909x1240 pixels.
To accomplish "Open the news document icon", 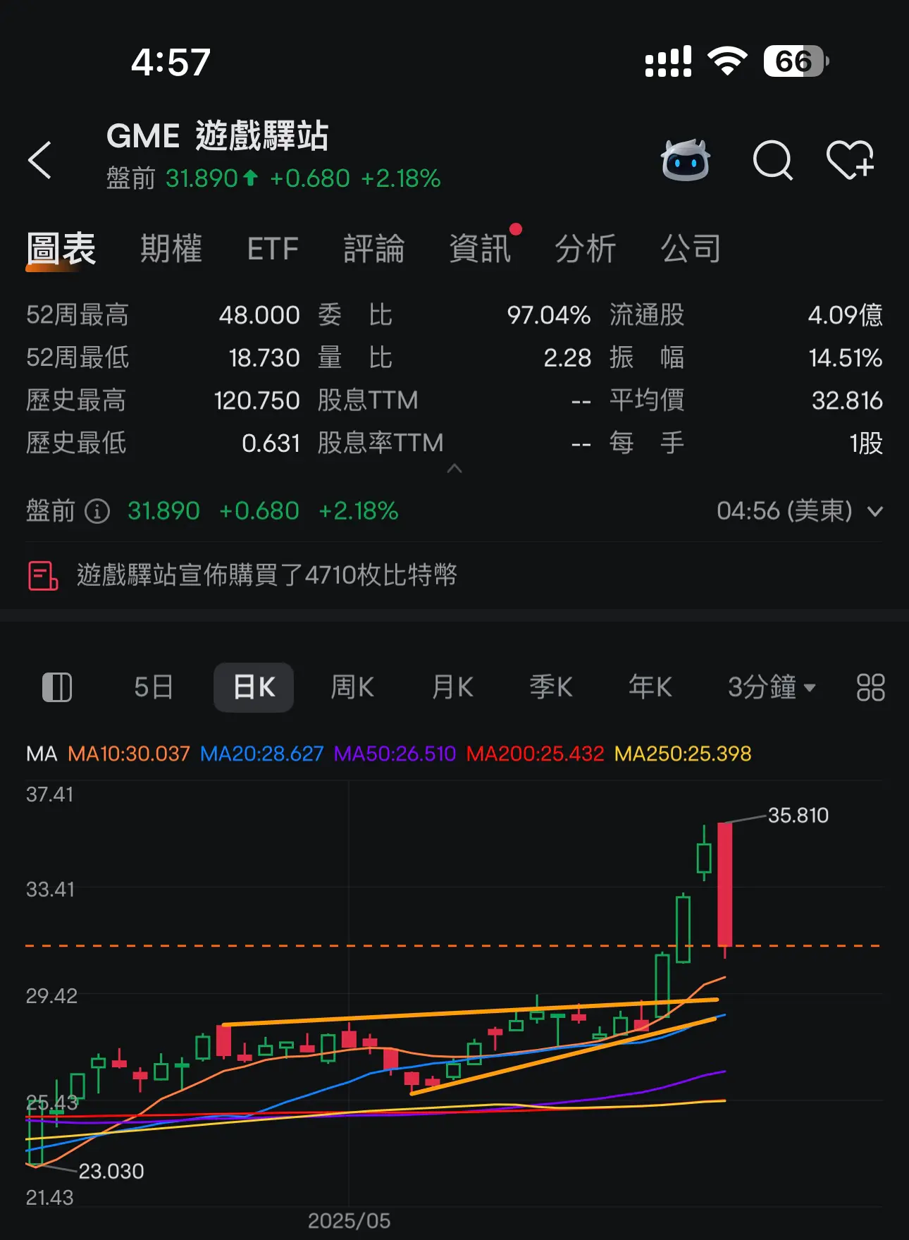I will 43,575.
